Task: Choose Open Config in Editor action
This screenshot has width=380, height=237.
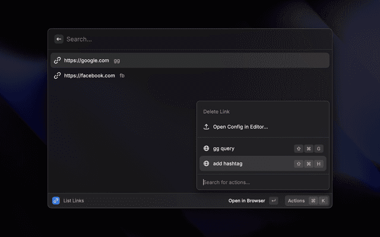Action: [240, 127]
